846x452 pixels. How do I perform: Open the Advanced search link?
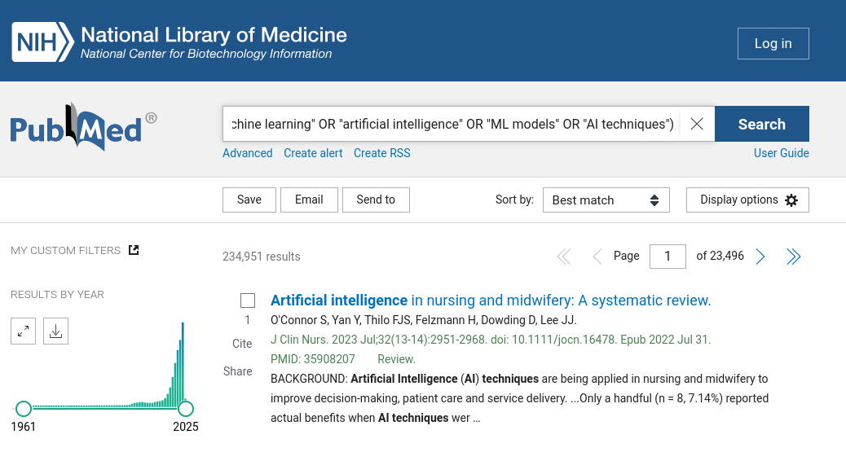[x=248, y=153]
